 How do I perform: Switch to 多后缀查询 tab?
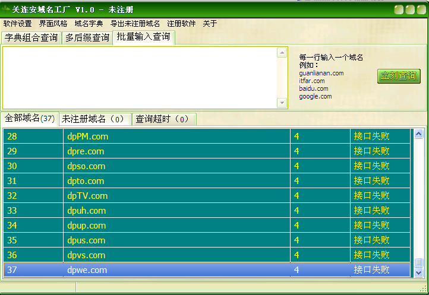click(x=87, y=38)
